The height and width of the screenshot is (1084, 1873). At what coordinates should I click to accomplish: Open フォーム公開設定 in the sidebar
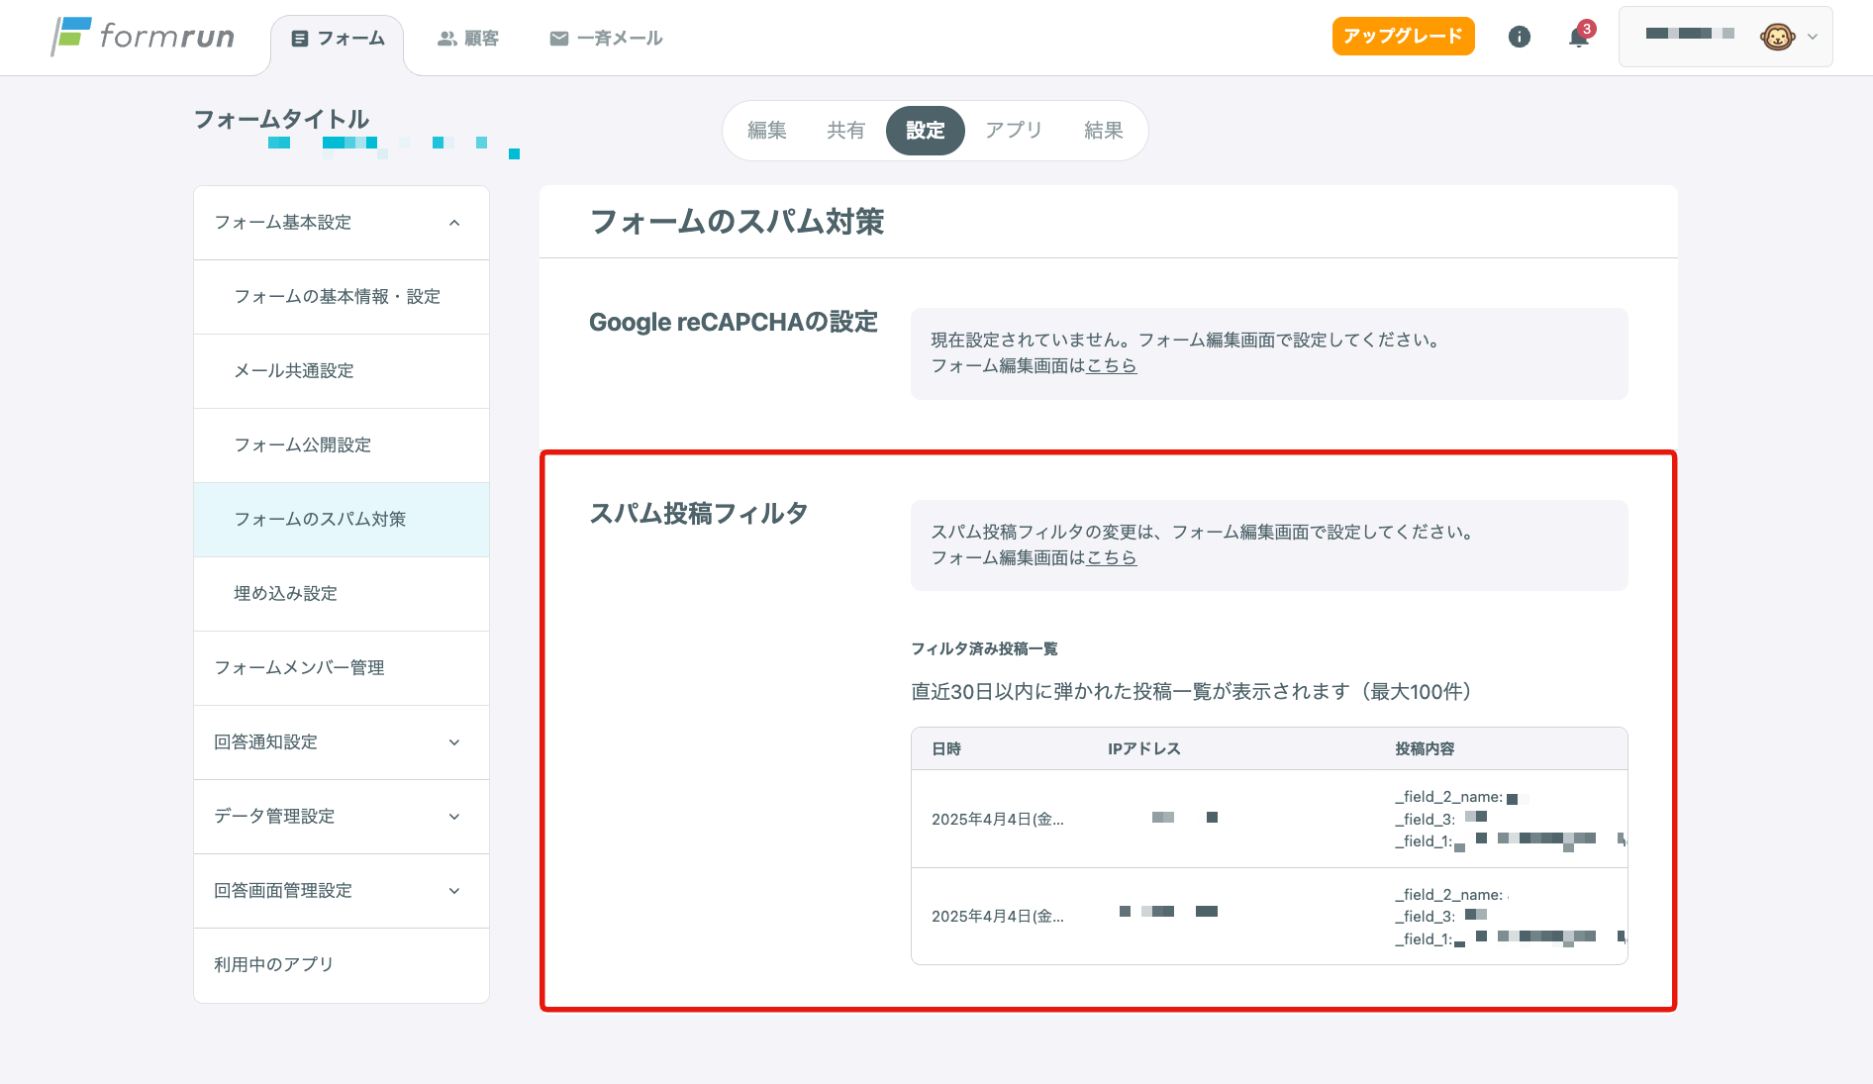342,445
